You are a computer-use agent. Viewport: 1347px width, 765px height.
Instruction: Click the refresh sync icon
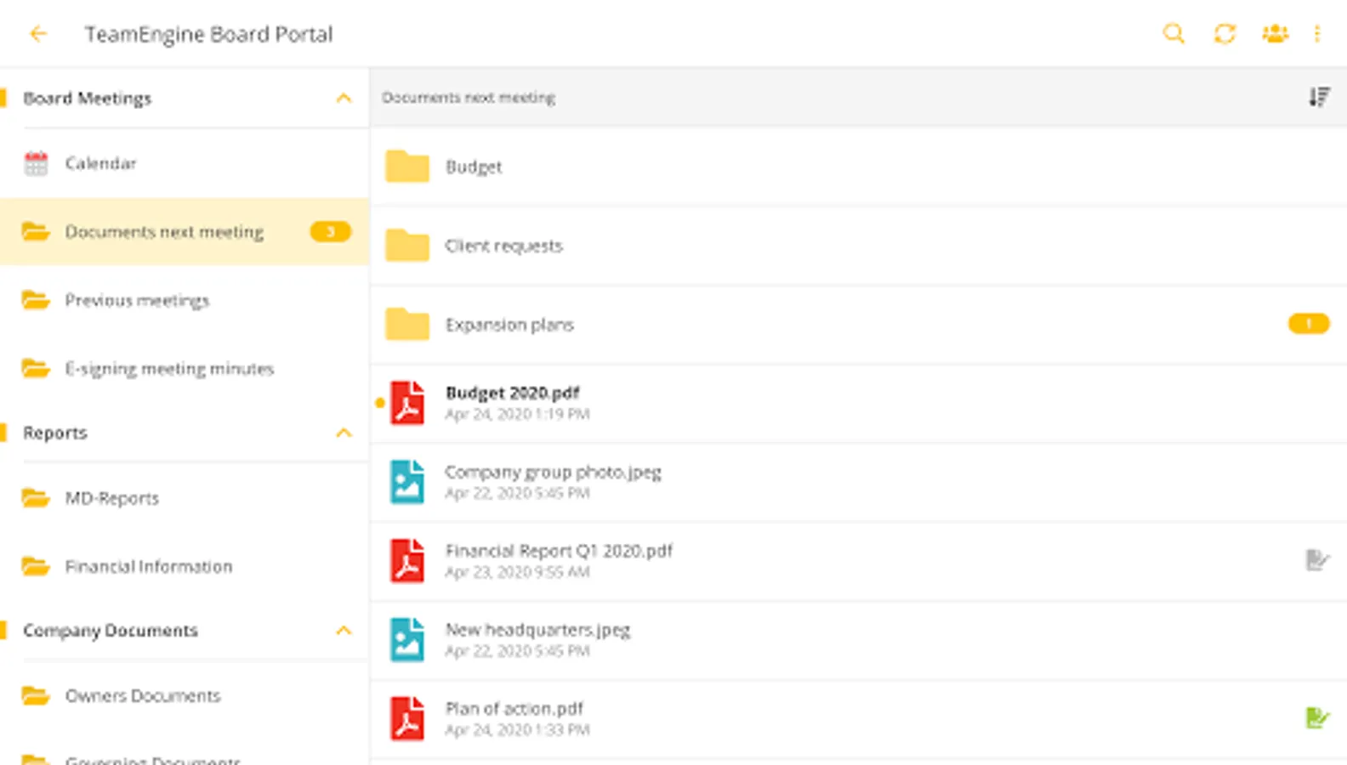(1225, 34)
